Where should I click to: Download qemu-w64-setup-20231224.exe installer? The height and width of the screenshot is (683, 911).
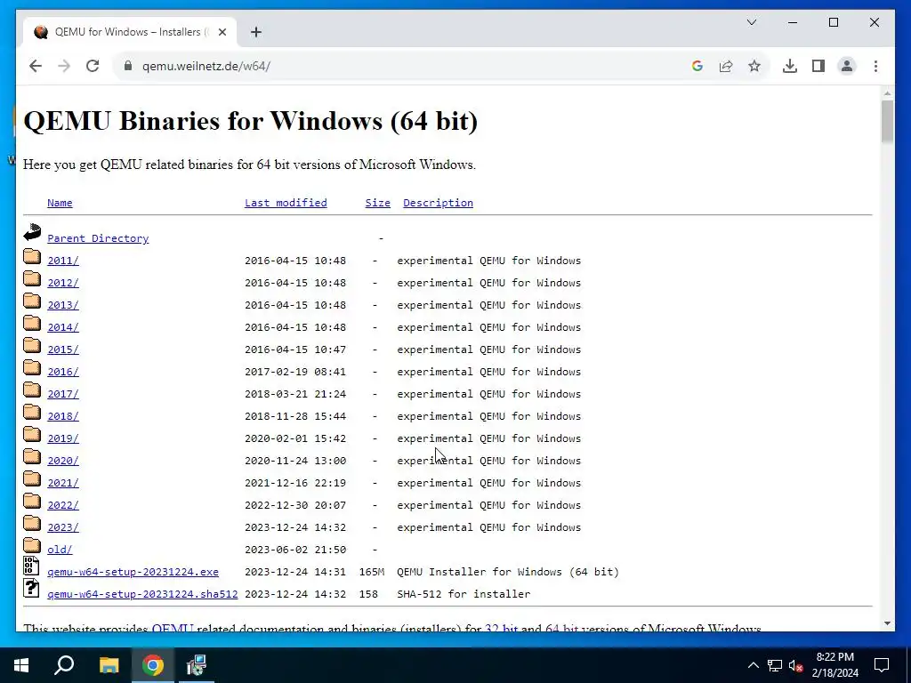(x=133, y=572)
